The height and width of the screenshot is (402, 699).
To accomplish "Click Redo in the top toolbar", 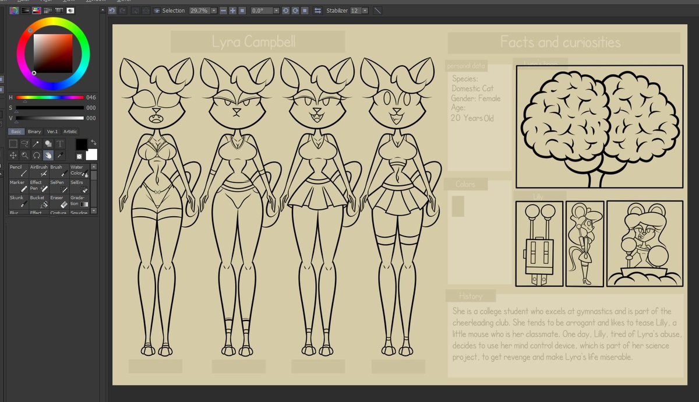I will tap(122, 10).
